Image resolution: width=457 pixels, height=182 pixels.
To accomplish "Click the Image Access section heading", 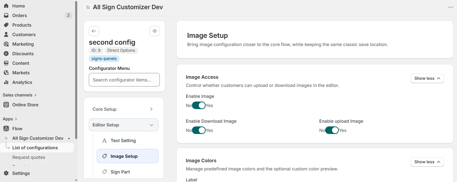I will click(202, 77).
